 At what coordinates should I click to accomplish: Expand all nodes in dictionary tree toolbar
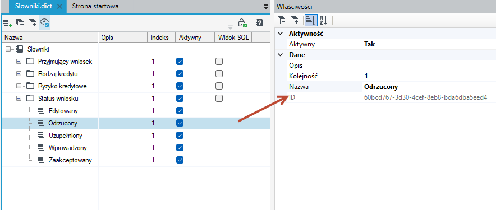(33, 22)
